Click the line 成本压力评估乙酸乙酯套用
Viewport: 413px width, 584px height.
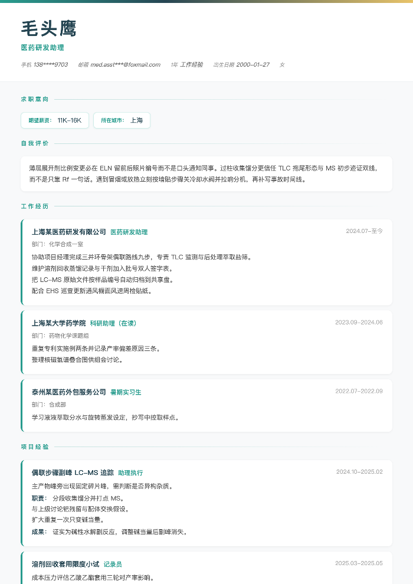[x=93, y=578]
